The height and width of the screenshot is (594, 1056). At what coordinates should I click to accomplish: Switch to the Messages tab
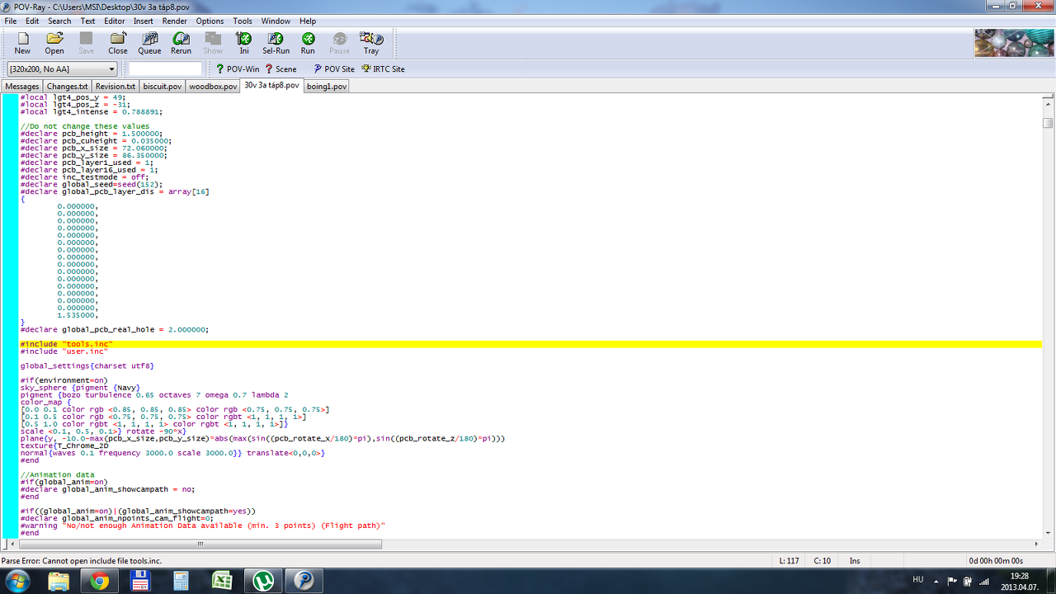point(22,86)
